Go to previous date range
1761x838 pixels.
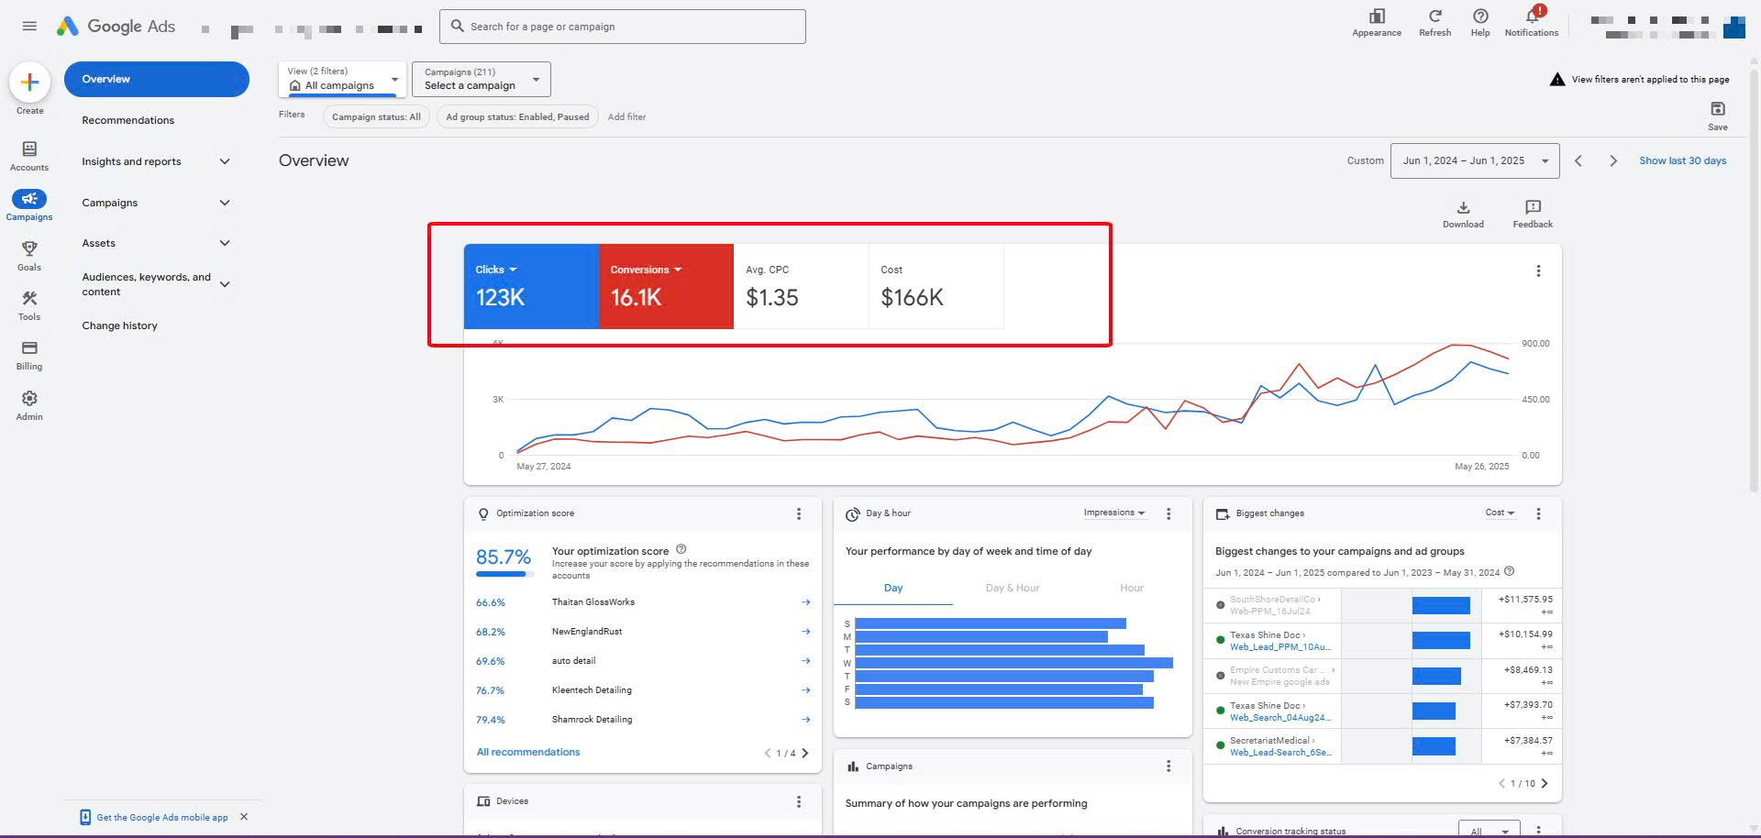click(1578, 160)
